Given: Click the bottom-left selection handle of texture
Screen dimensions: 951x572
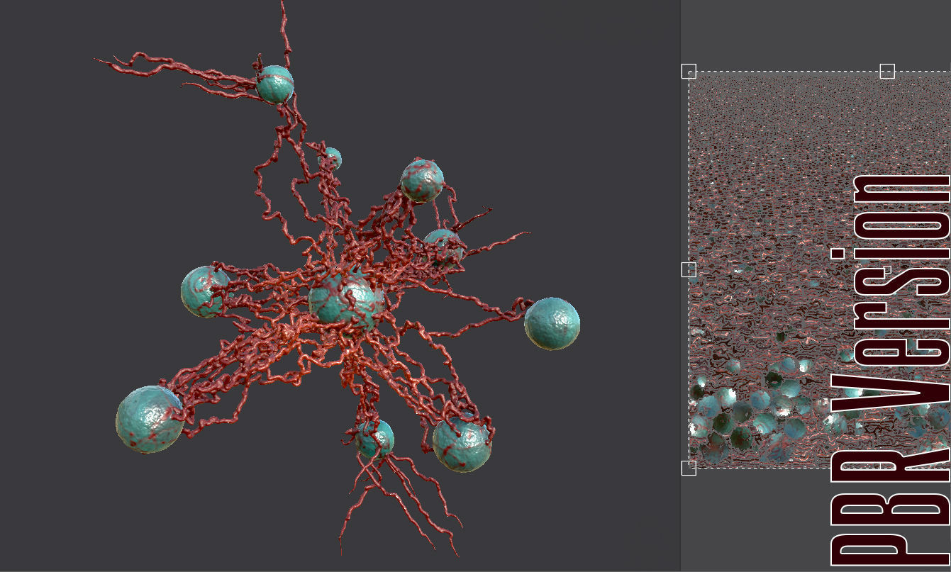Looking at the screenshot, I should tap(689, 468).
